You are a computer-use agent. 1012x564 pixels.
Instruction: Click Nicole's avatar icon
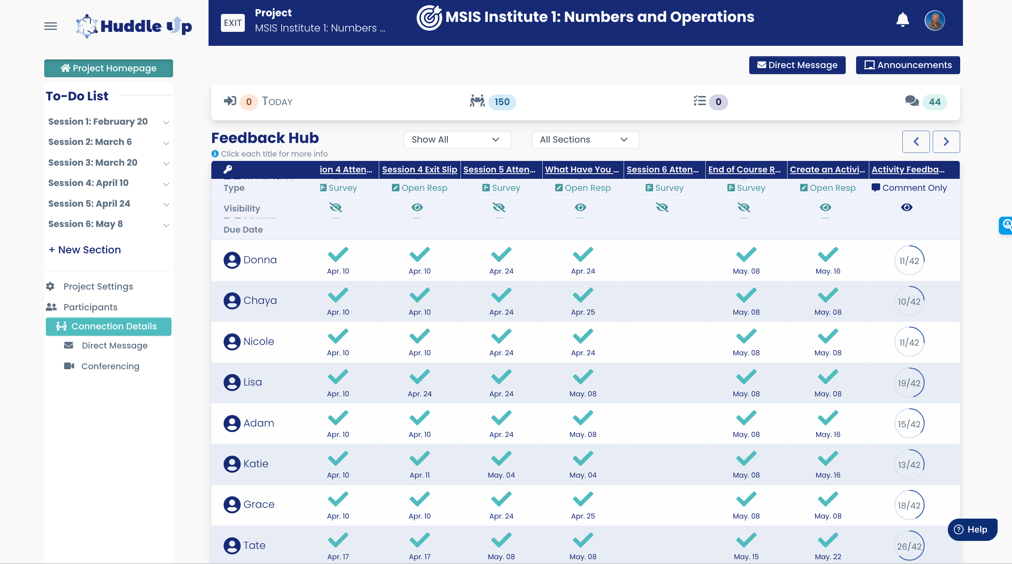click(x=232, y=342)
